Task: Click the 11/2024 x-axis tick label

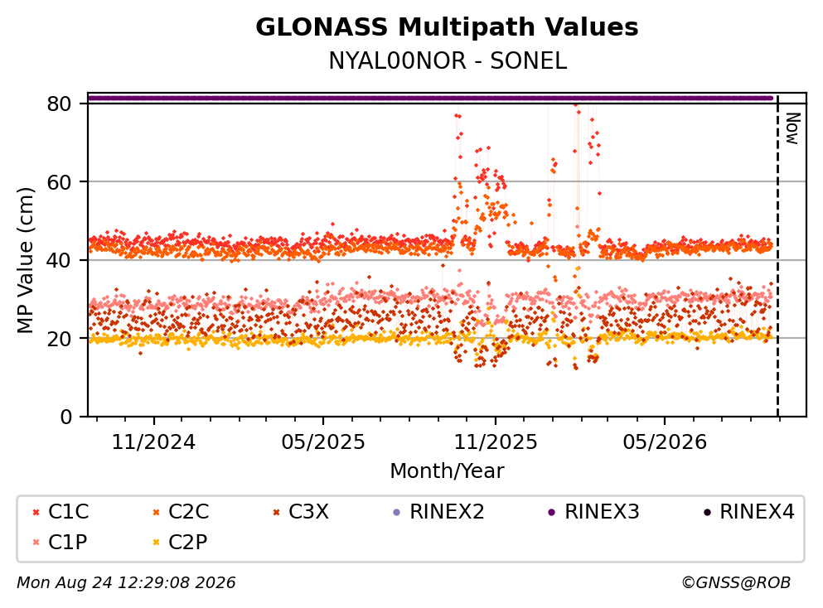Action: pyautogui.click(x=153, y=442)
